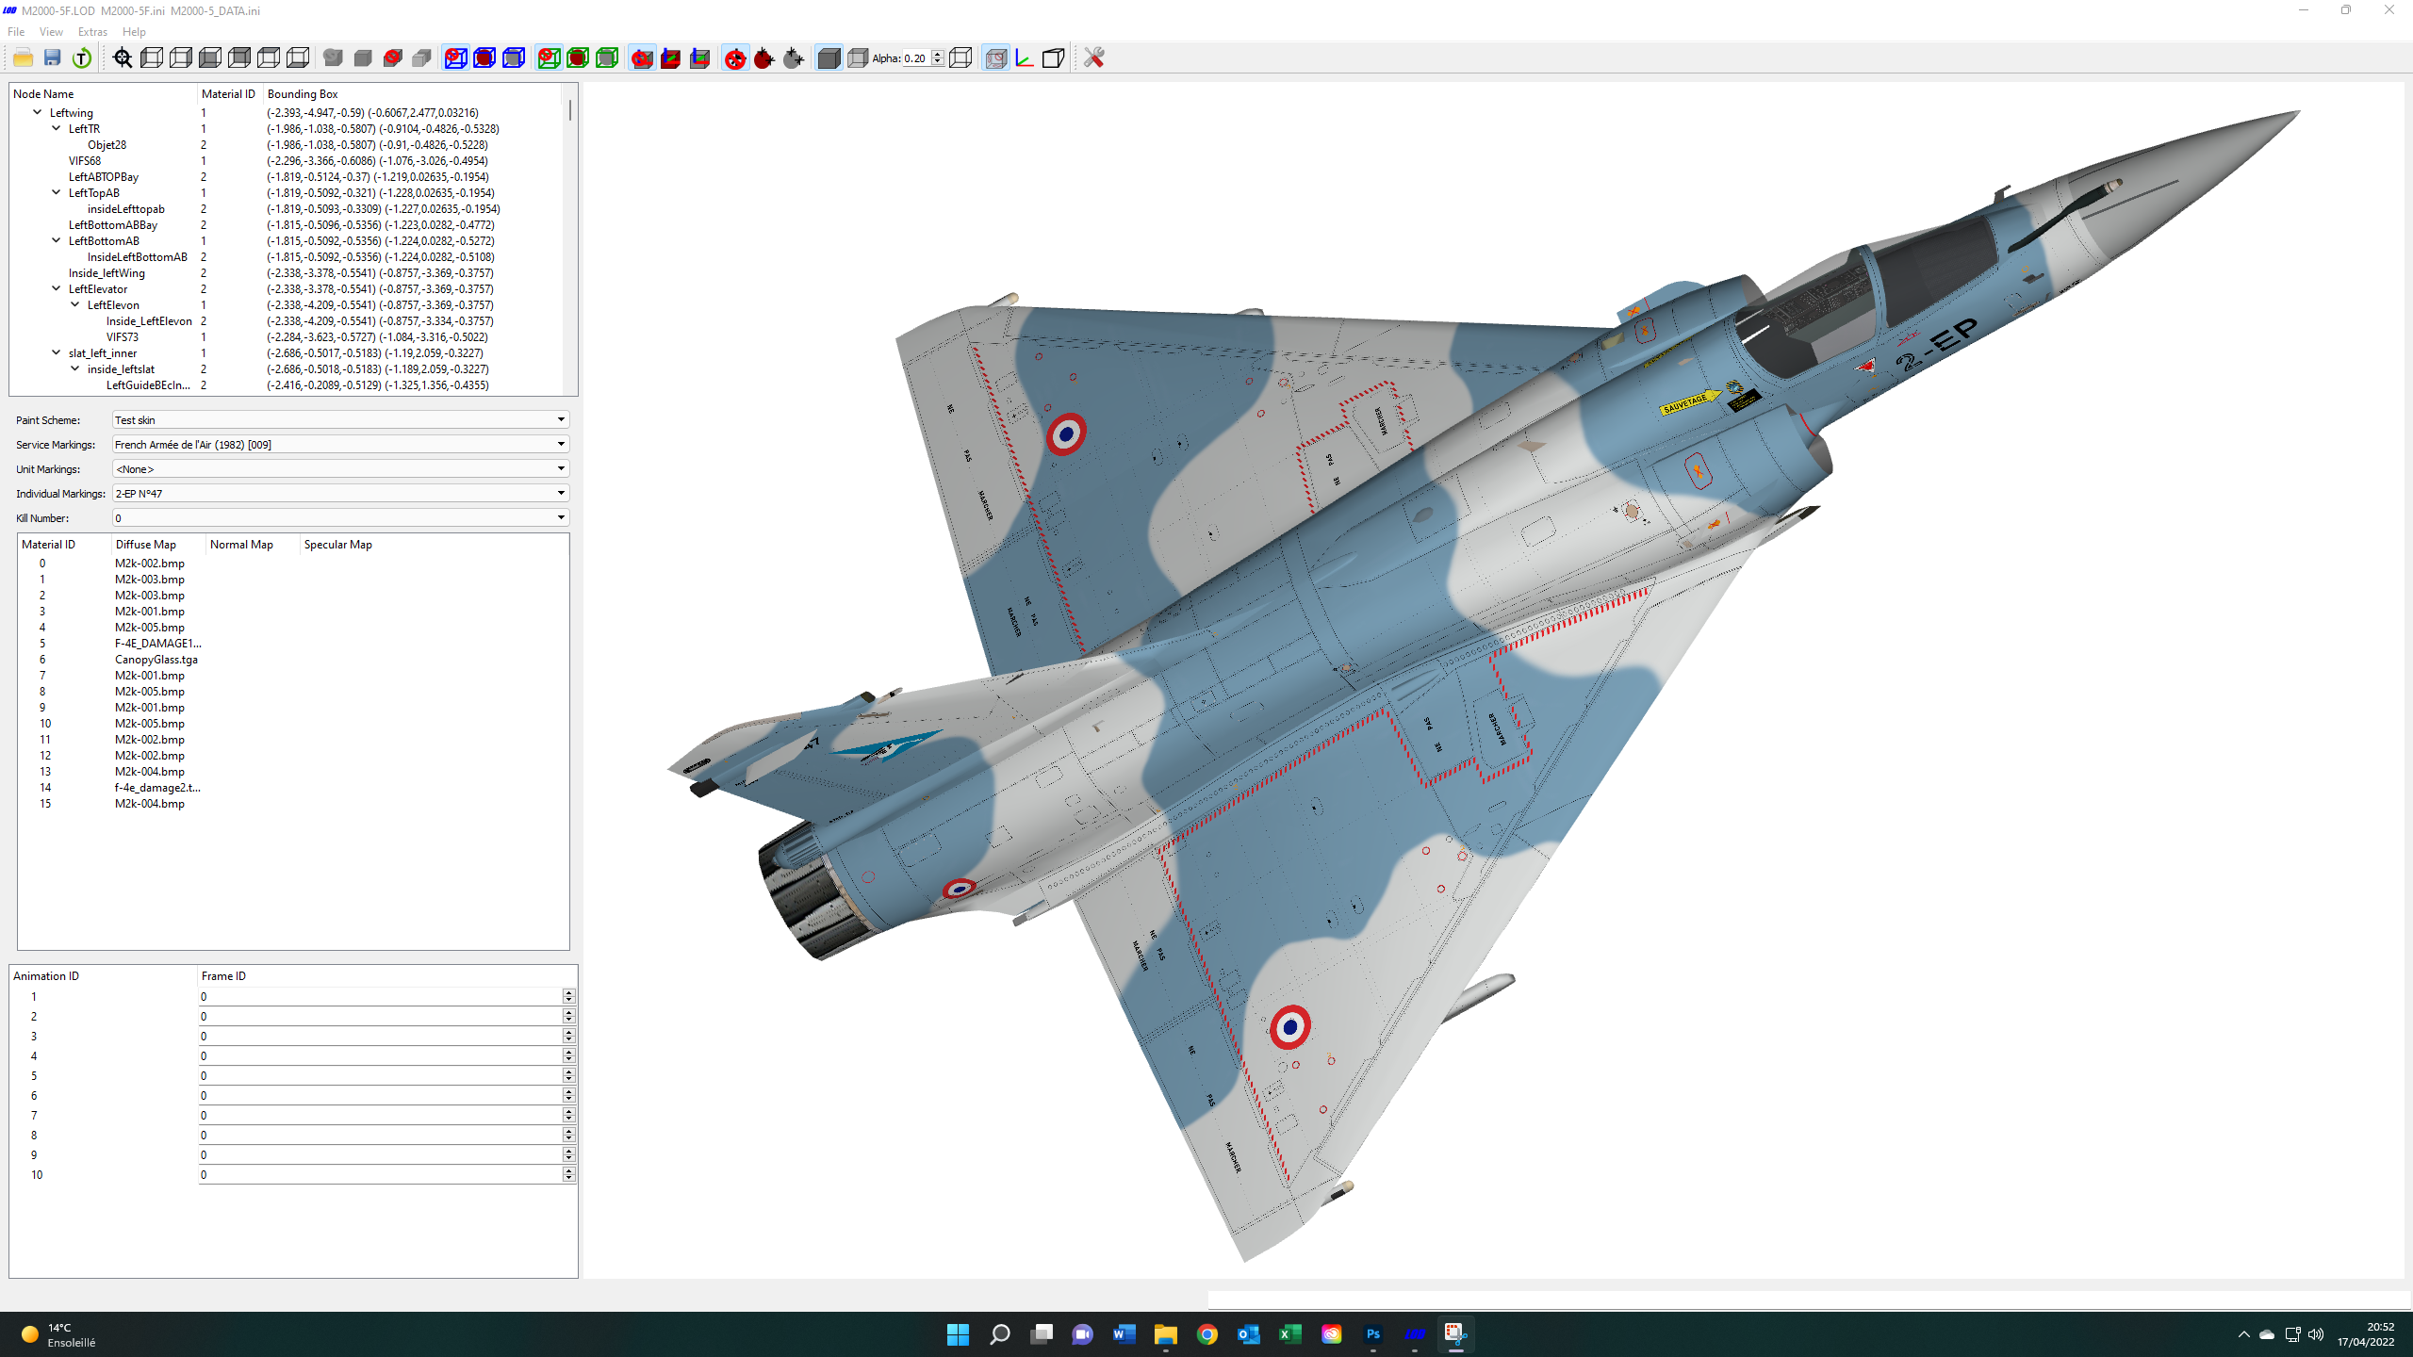2413x1357 pixels.
Task: Click the Diffuse Map column header
Action: (x=158, y=545)
